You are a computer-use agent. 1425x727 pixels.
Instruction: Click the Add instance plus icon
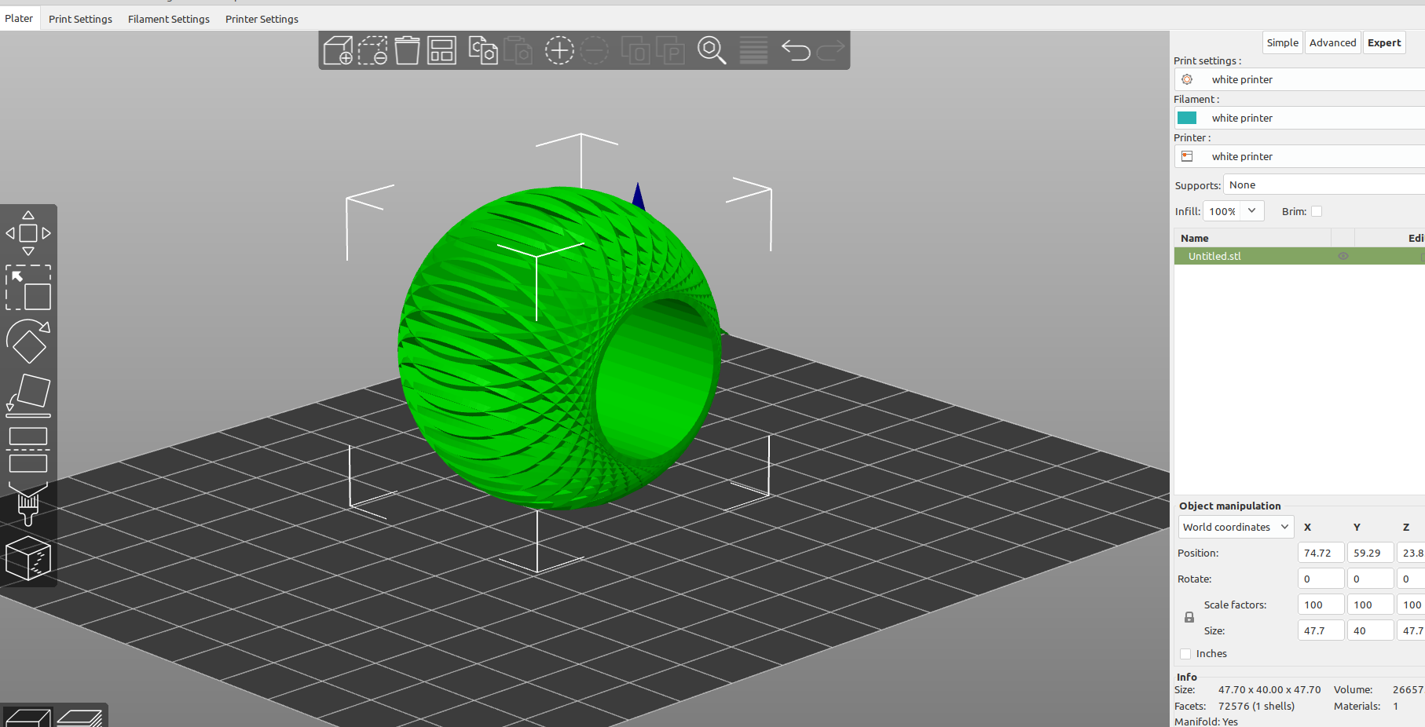559,50
